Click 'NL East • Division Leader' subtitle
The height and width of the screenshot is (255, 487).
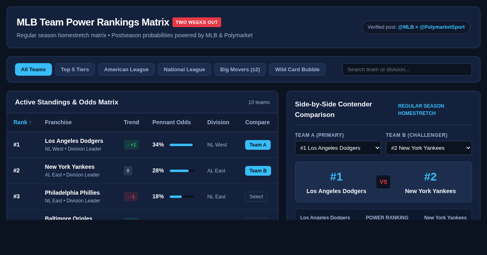73,201
